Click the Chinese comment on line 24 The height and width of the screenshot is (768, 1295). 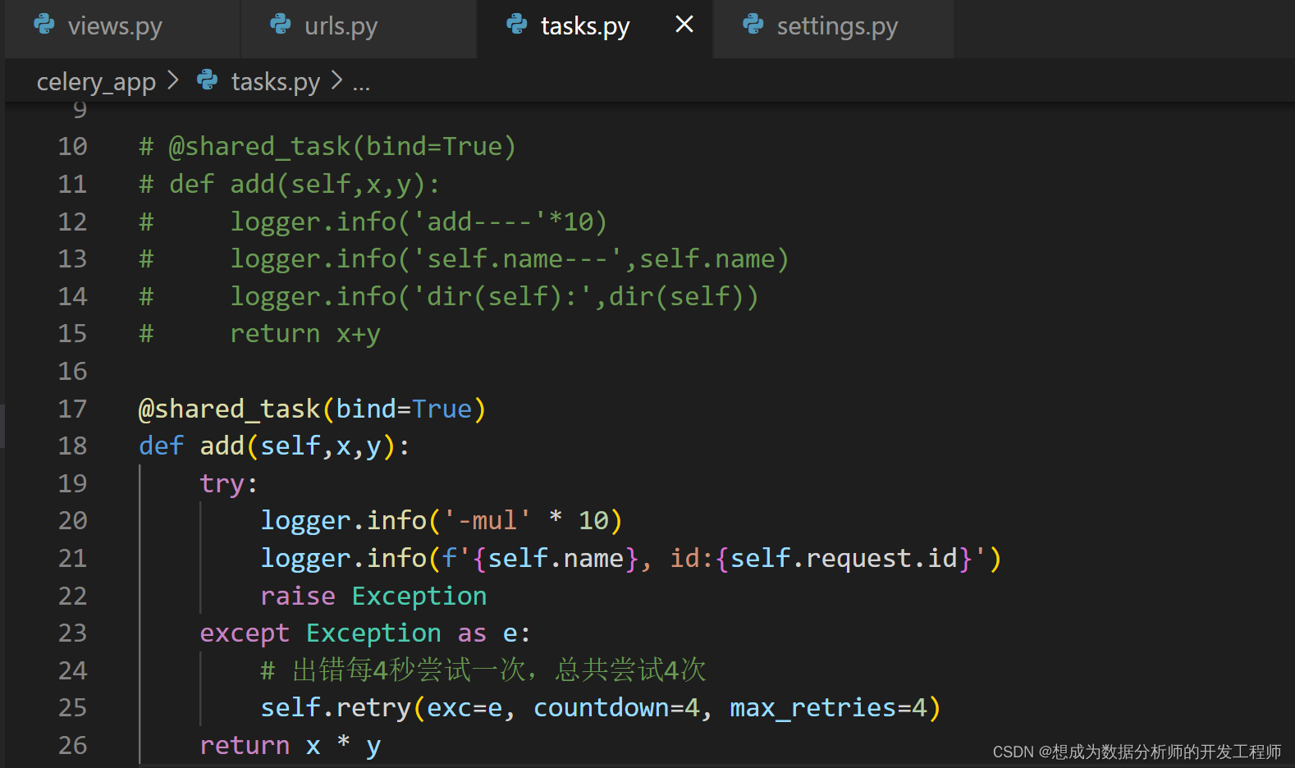[483, 670]
